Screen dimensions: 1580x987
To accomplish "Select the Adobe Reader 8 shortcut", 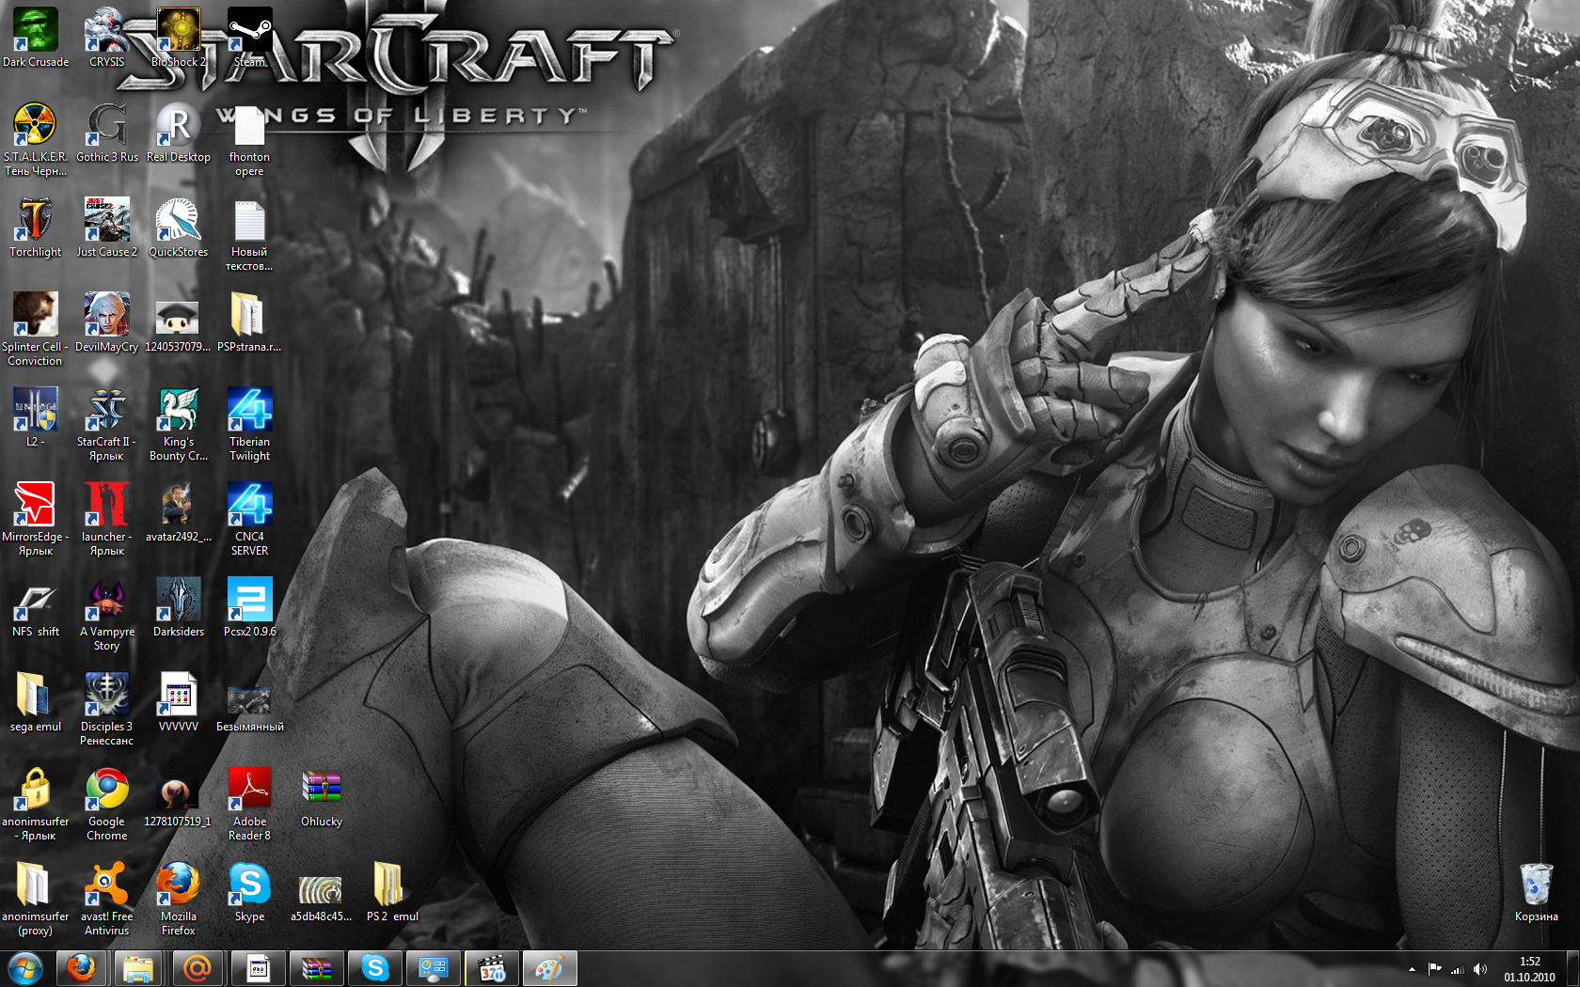I will pyautogui.click(x=249, y=804).
